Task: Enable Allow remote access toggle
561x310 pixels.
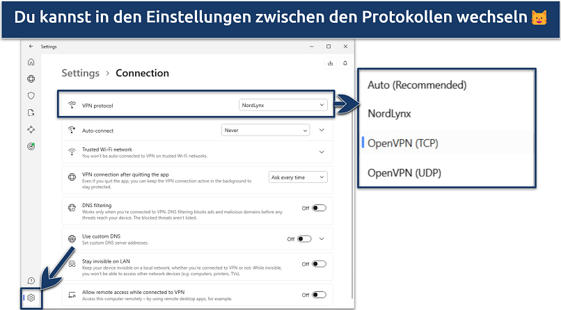Action: click(319, 295)
